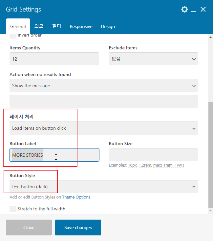Click the Save changes button
Image resolution: width=213 pixels, height=241 pixels.
pyautogui.click(x=78, y=228)
